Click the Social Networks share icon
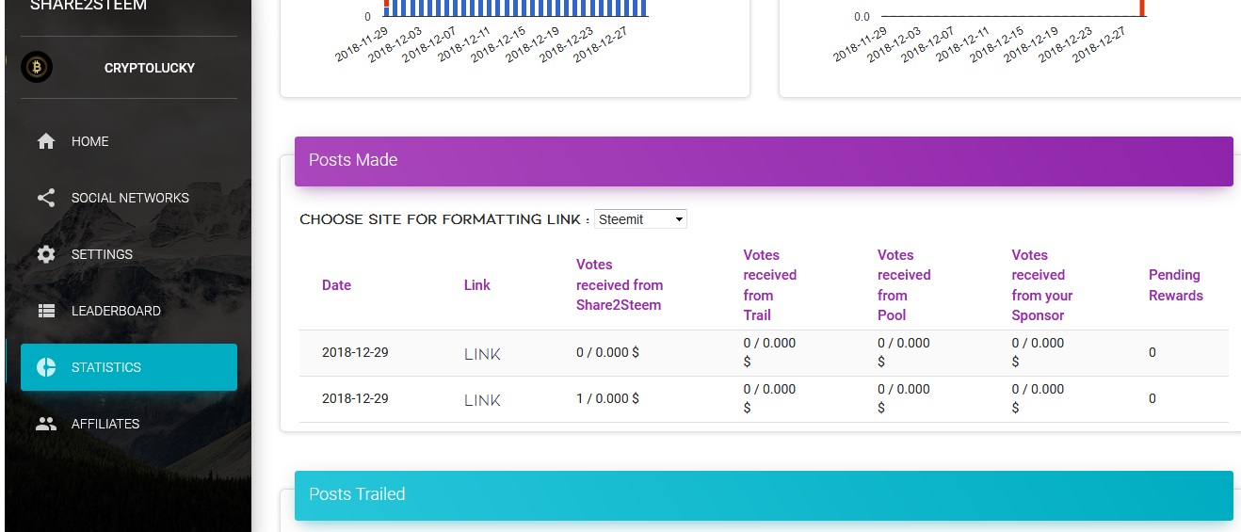Screen dimensions: 1241x532 click(x=46, y=198)
